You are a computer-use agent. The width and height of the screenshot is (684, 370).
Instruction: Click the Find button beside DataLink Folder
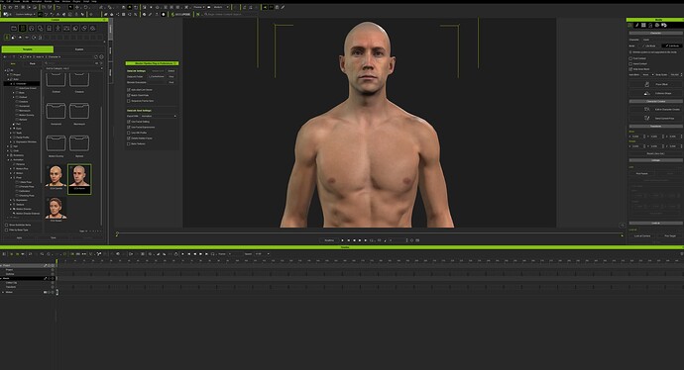click(x=171, y=76)
